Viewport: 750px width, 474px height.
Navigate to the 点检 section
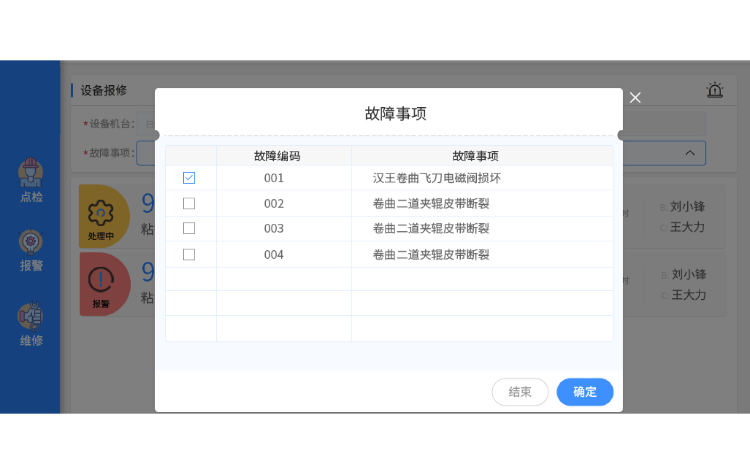pyautogui.click(x=30, y=197)
